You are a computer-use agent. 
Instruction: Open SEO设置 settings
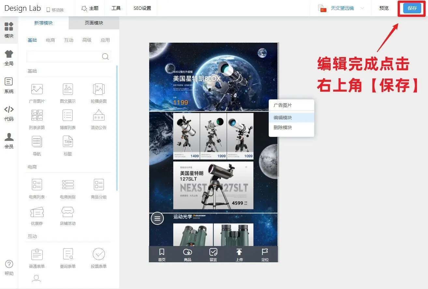[x=142, y=8]
